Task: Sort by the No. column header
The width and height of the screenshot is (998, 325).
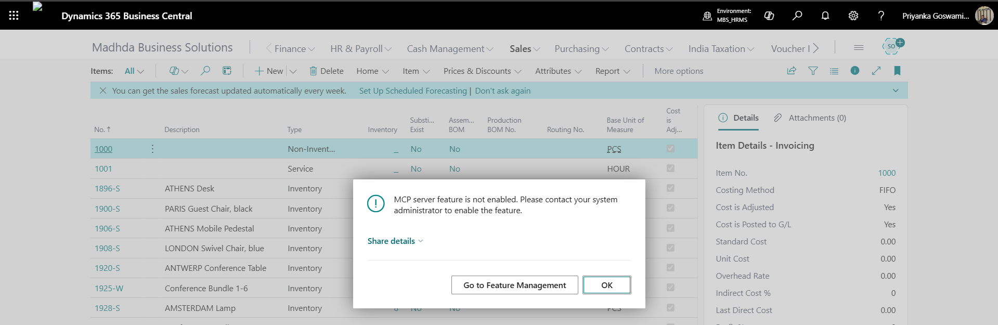Action: click(x=102, y=129)
